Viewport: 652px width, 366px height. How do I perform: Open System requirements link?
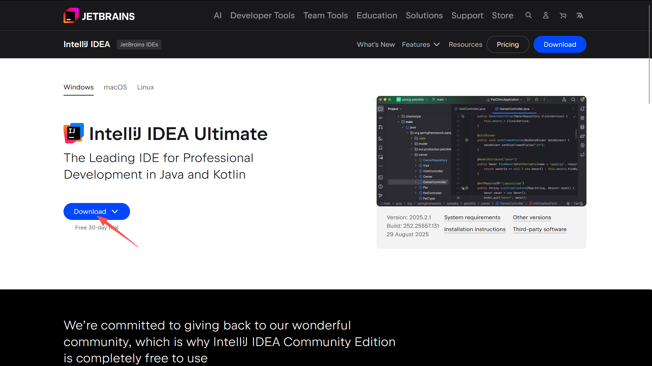coord(472,218)
